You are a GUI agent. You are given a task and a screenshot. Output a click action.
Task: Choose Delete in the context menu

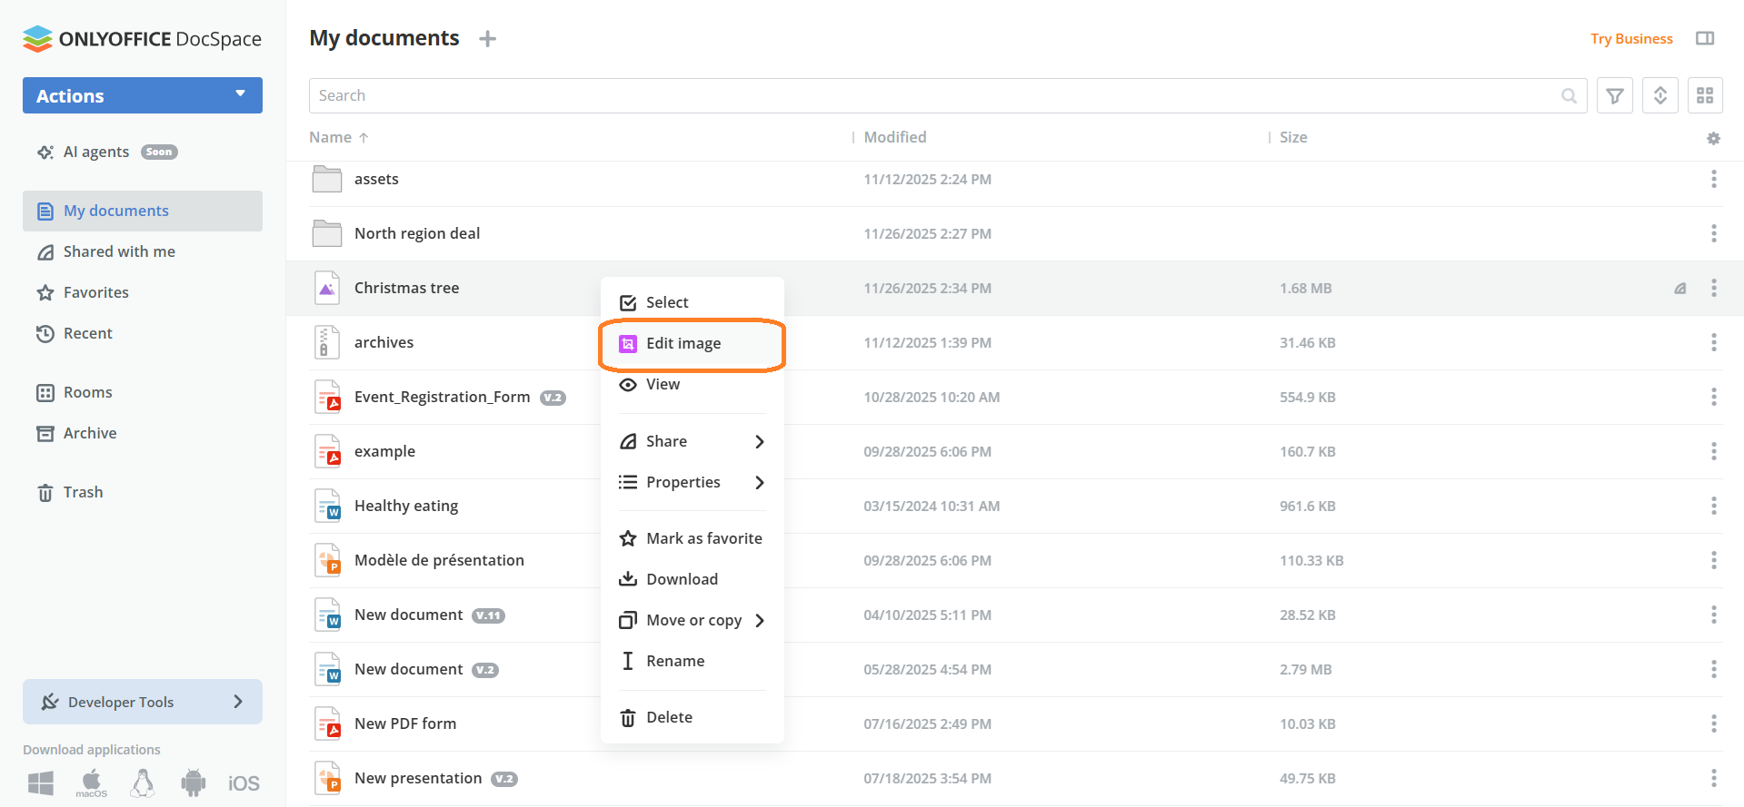(693, 717)
